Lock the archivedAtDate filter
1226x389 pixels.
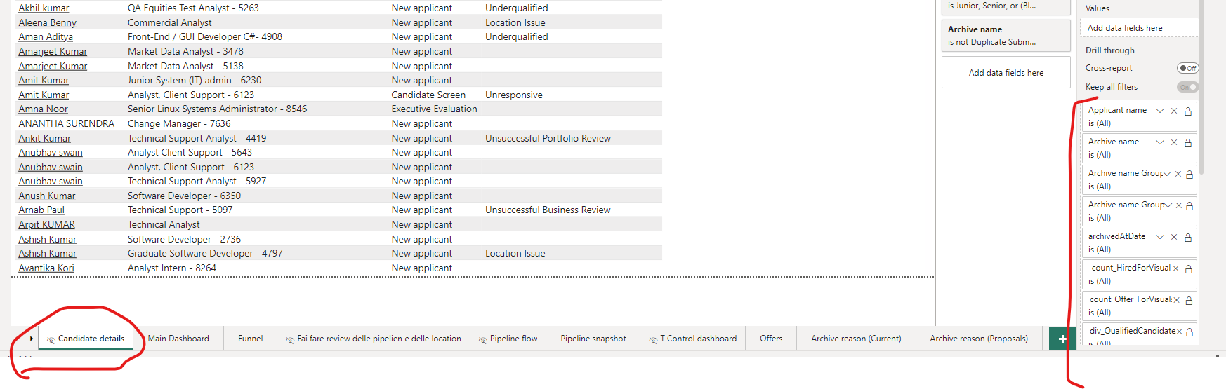point(1188,237)
